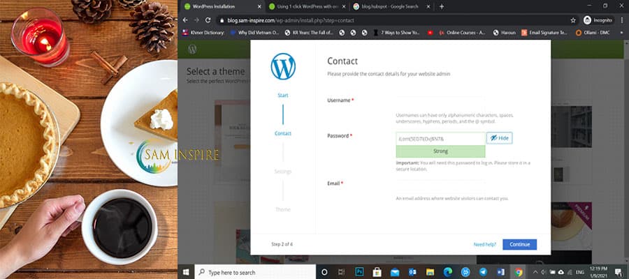Click the WordPress logo in the installer
This screenshot has height=279, width=629.
point(283,66)
